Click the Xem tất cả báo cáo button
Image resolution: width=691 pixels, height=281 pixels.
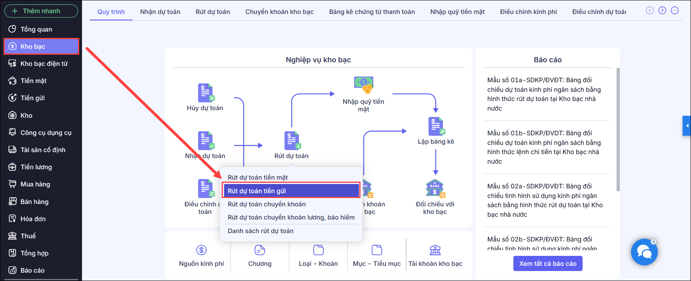[548, 263]
